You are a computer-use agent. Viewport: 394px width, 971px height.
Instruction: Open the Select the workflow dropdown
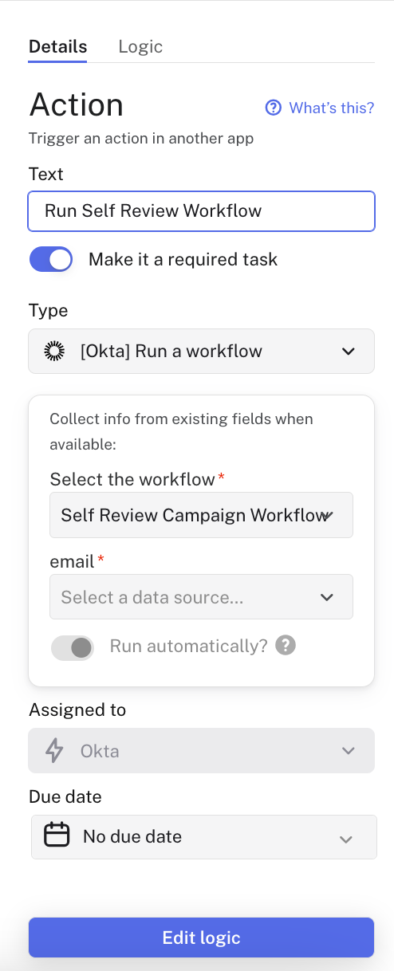(x=201, y=515)
